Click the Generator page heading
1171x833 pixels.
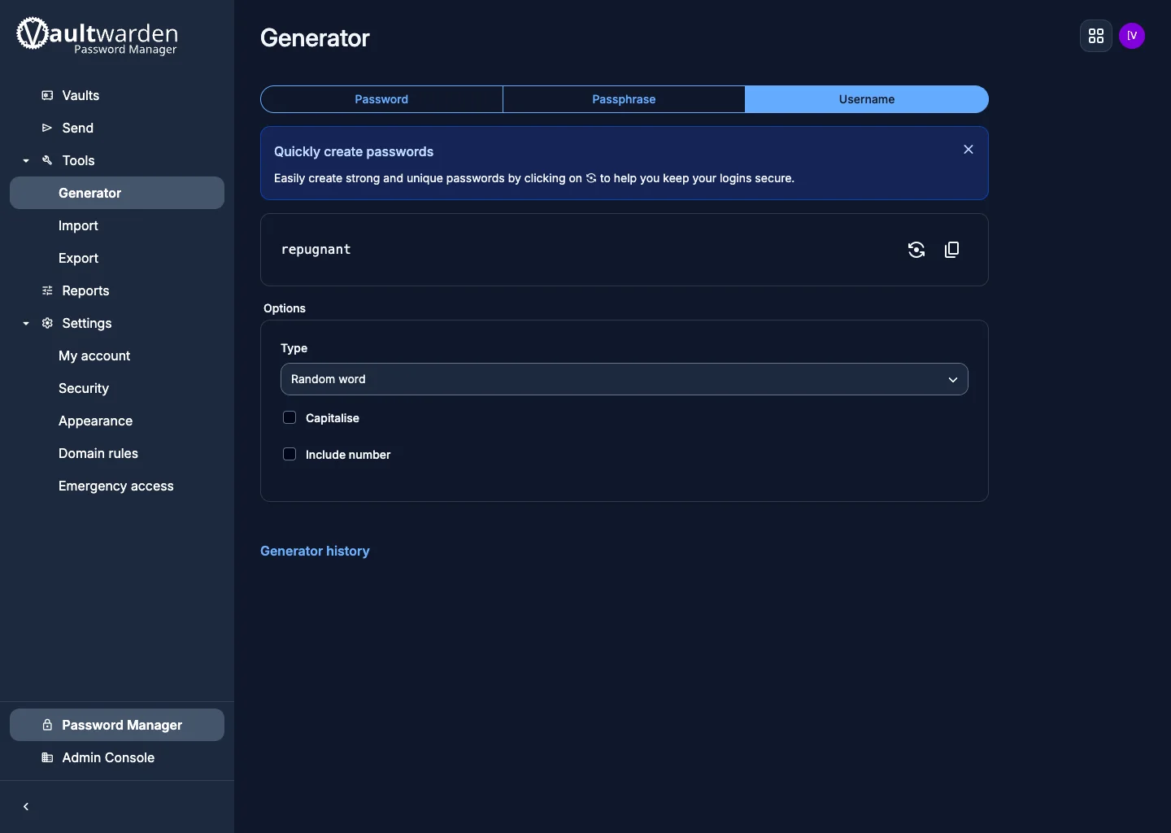pos(315,38)
